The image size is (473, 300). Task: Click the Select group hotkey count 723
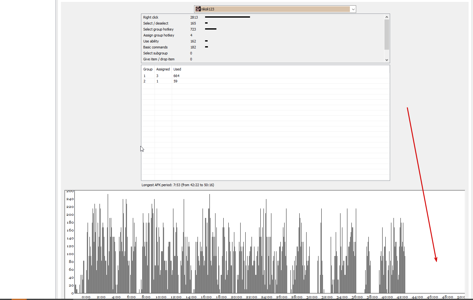point(193,29)
